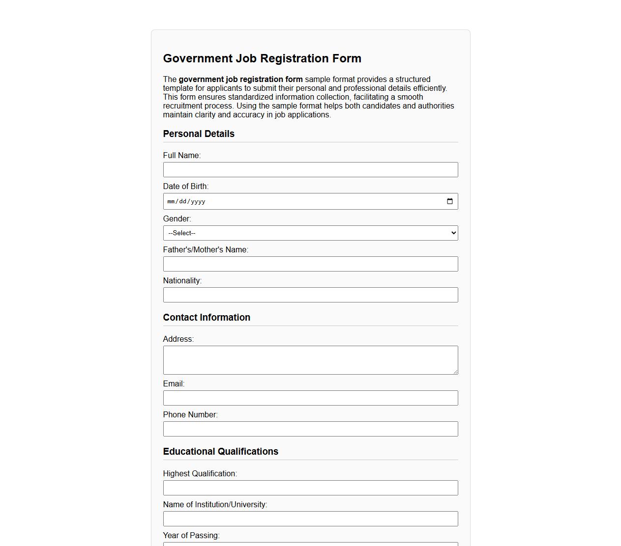621x546 pixels.
Task: Click the textarea resize handle on Address field
Action: [x=455, y=372]
